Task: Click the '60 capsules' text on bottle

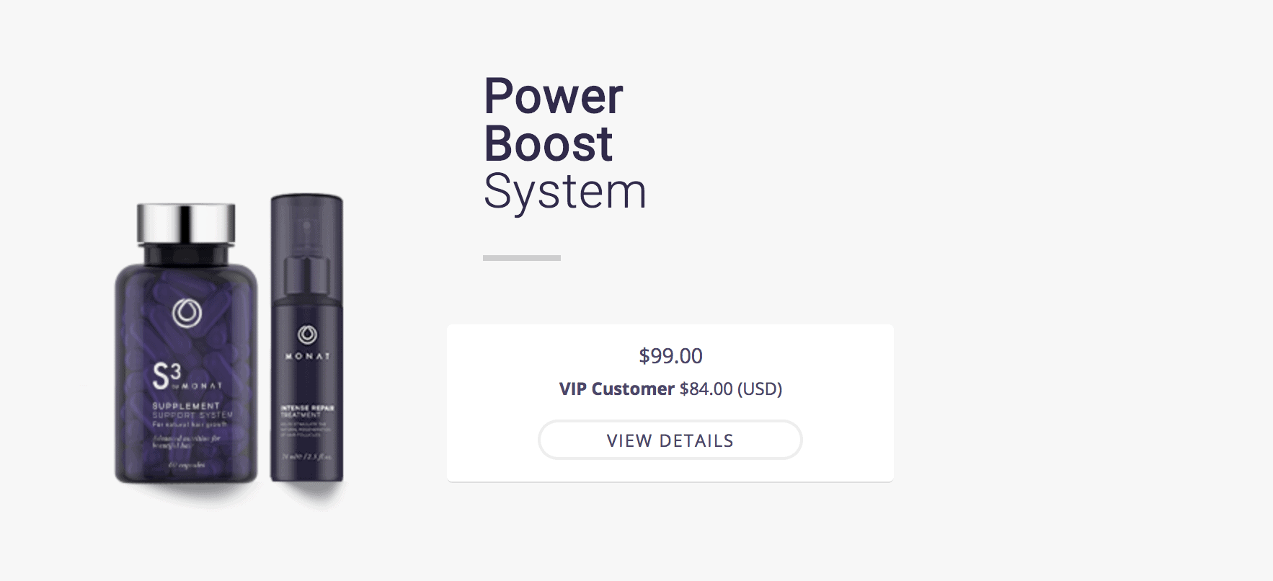Action: (187, 465)
